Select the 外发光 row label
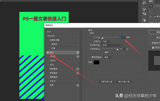The height and width of the screenshot is (101, 160). 53,81
